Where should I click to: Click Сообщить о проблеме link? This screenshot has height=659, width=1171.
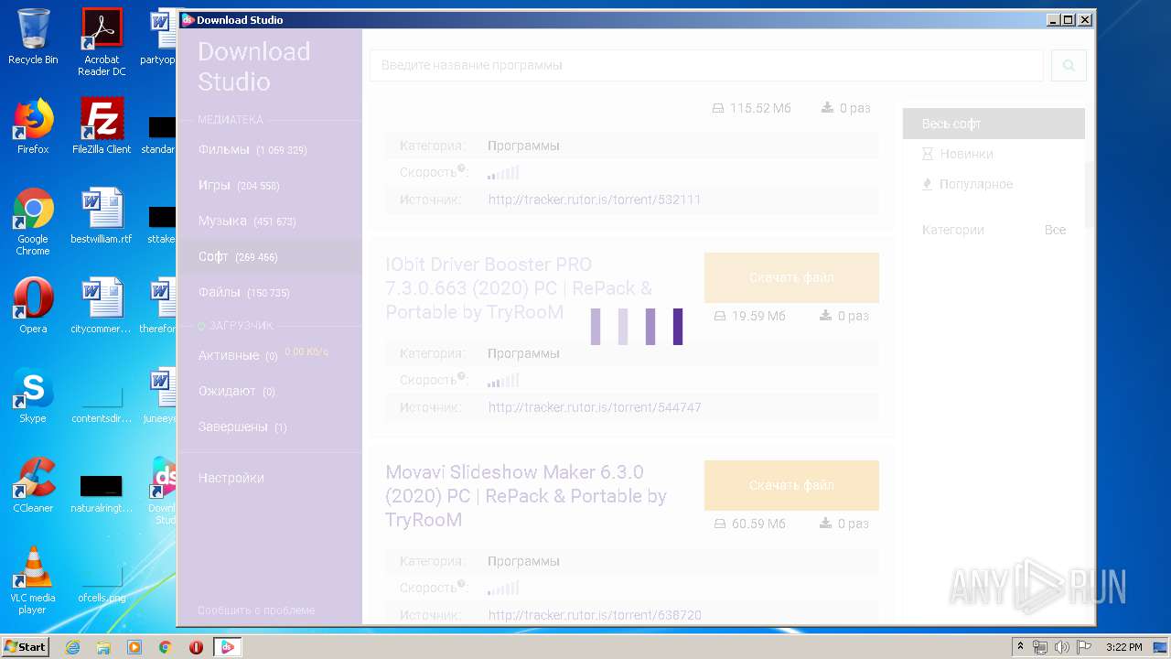coord(256,610)
